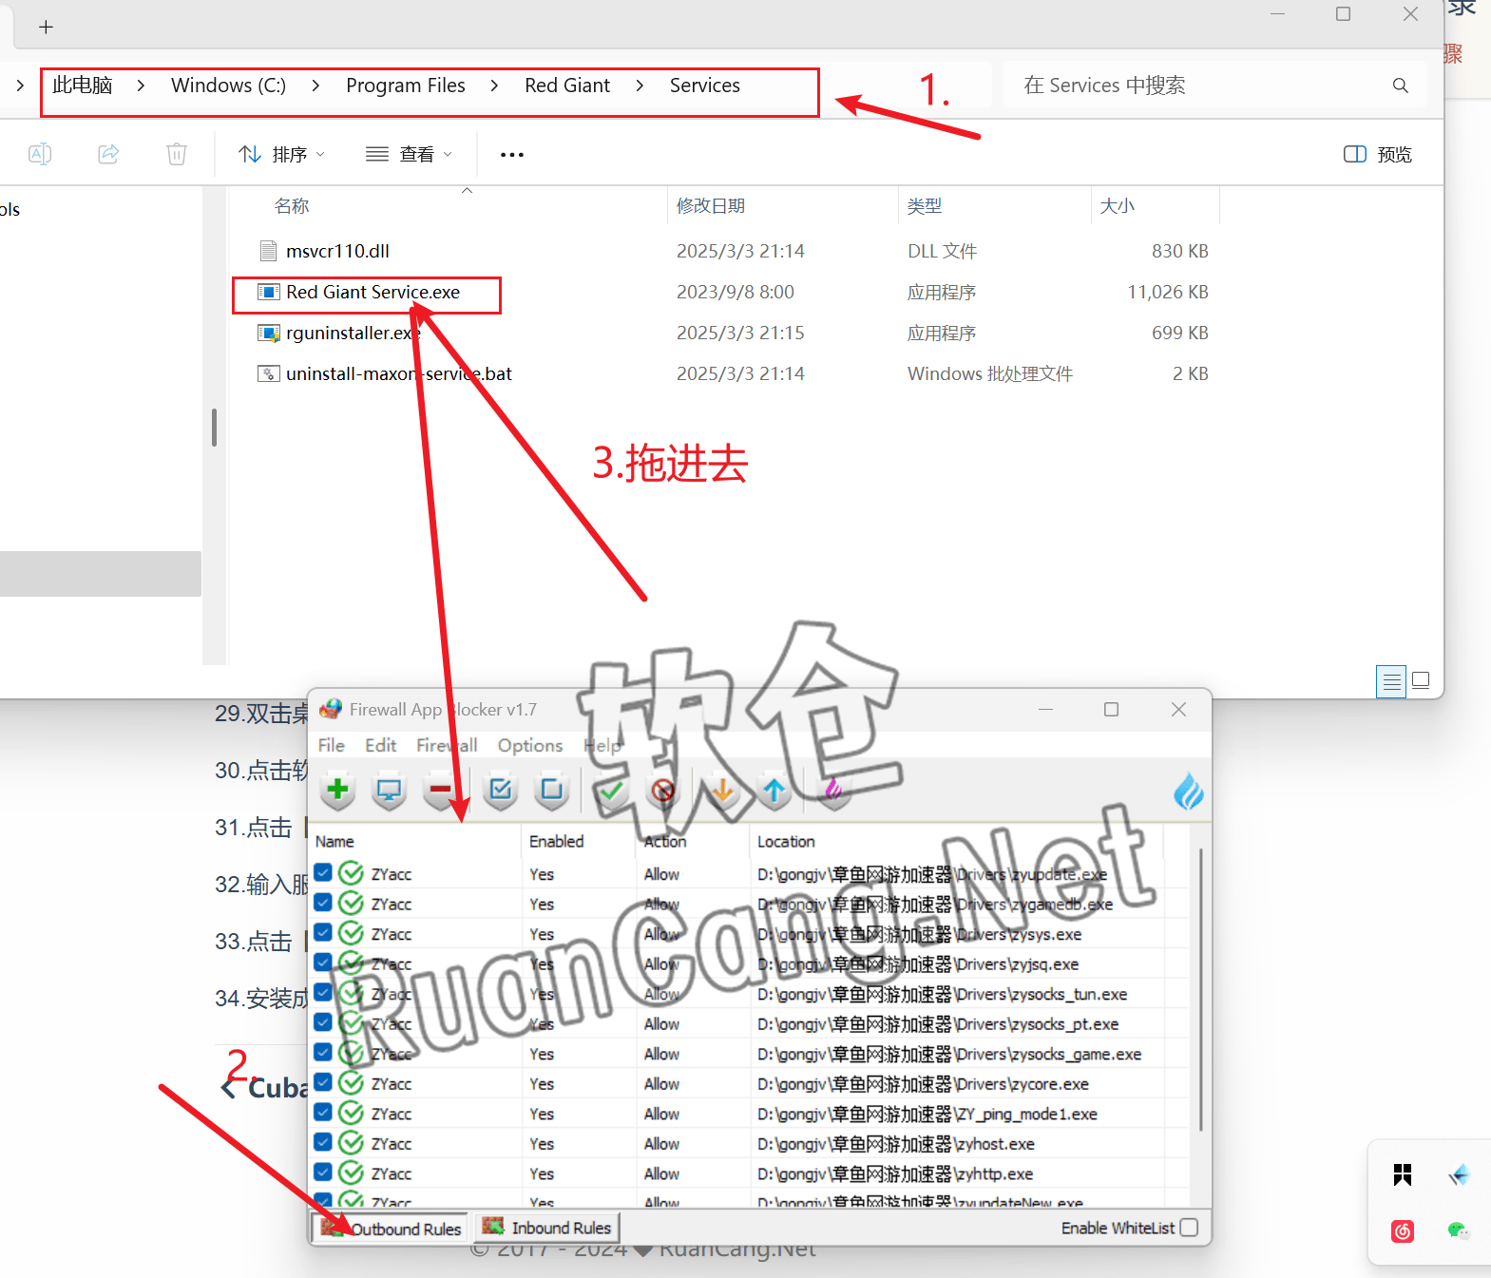Go to Windows (C:) in the address bar
The width and height of the screenshot is (1491, 1278).
(228, 86)
